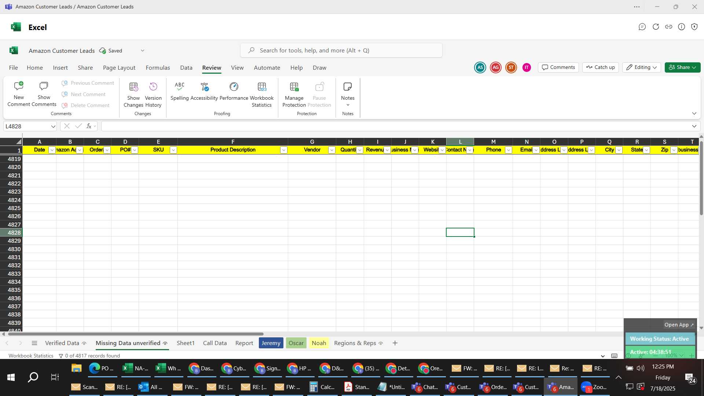The width and height of the screenshot is (704, 396).
Task: Open the All Sheets list icon
Action: coord(34,343)
